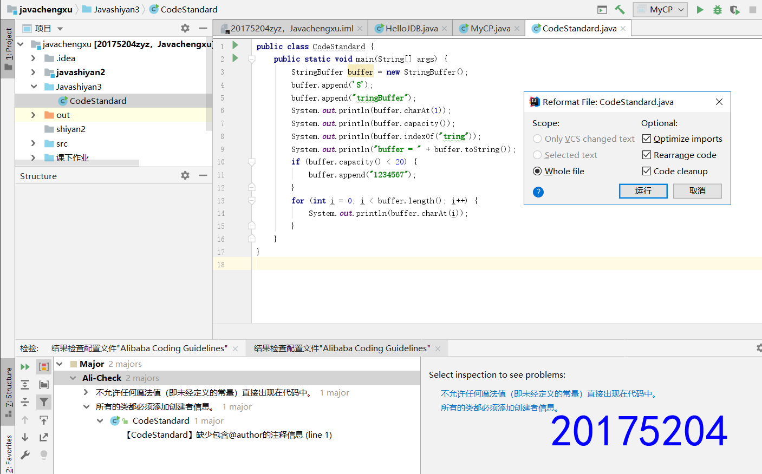Hide the Project panel with minus icon
This screenshot has width=762, height=474.
click(x=203, y=28)
